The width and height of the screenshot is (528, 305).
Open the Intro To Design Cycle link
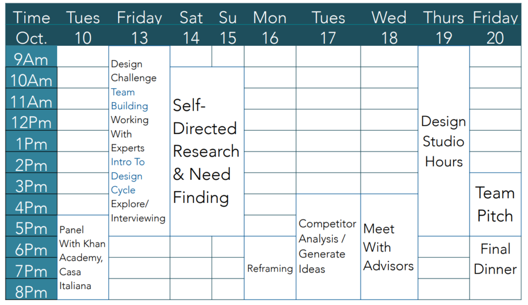(x=127, y=176)
